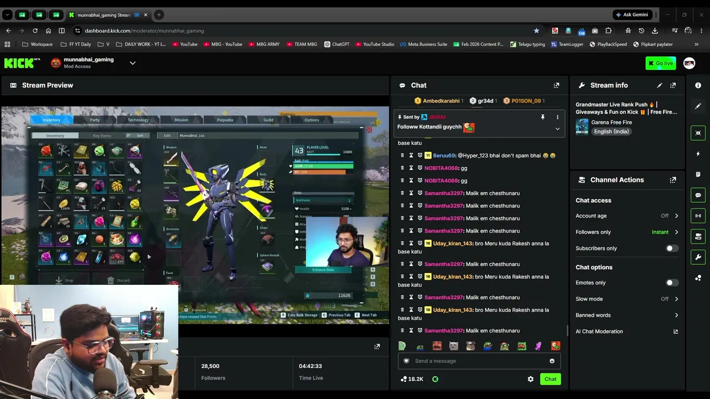This screenshot has height=399, width=710.
Task: Open the site information icon in address bar
Action: [78, 30]
